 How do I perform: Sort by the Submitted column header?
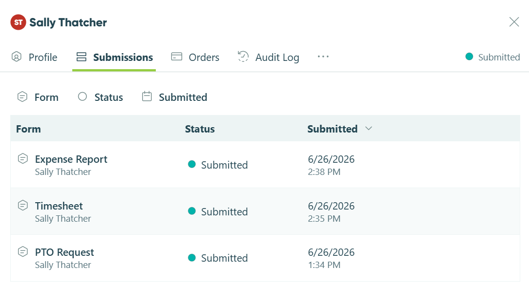332,129
